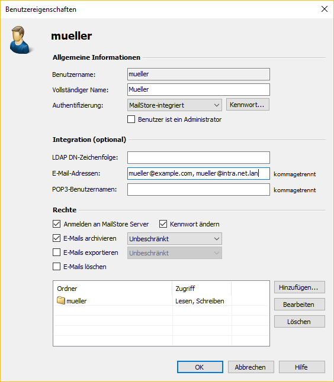This screenshot has width=334, height=382.
Task: Close the Benutzereigenschaften dialog
Action: tap(325, 9)
